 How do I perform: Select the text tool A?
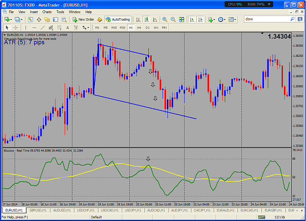(x=68, y=27)
